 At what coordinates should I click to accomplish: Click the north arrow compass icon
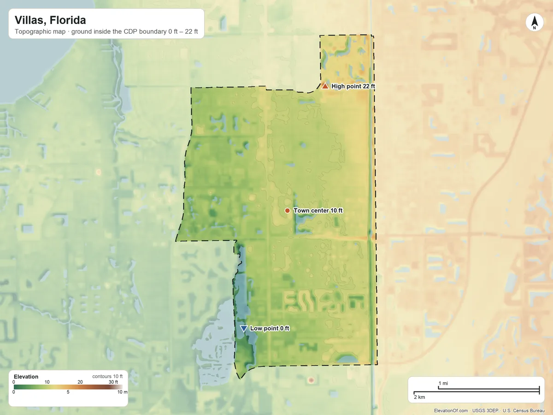point(534,23)
